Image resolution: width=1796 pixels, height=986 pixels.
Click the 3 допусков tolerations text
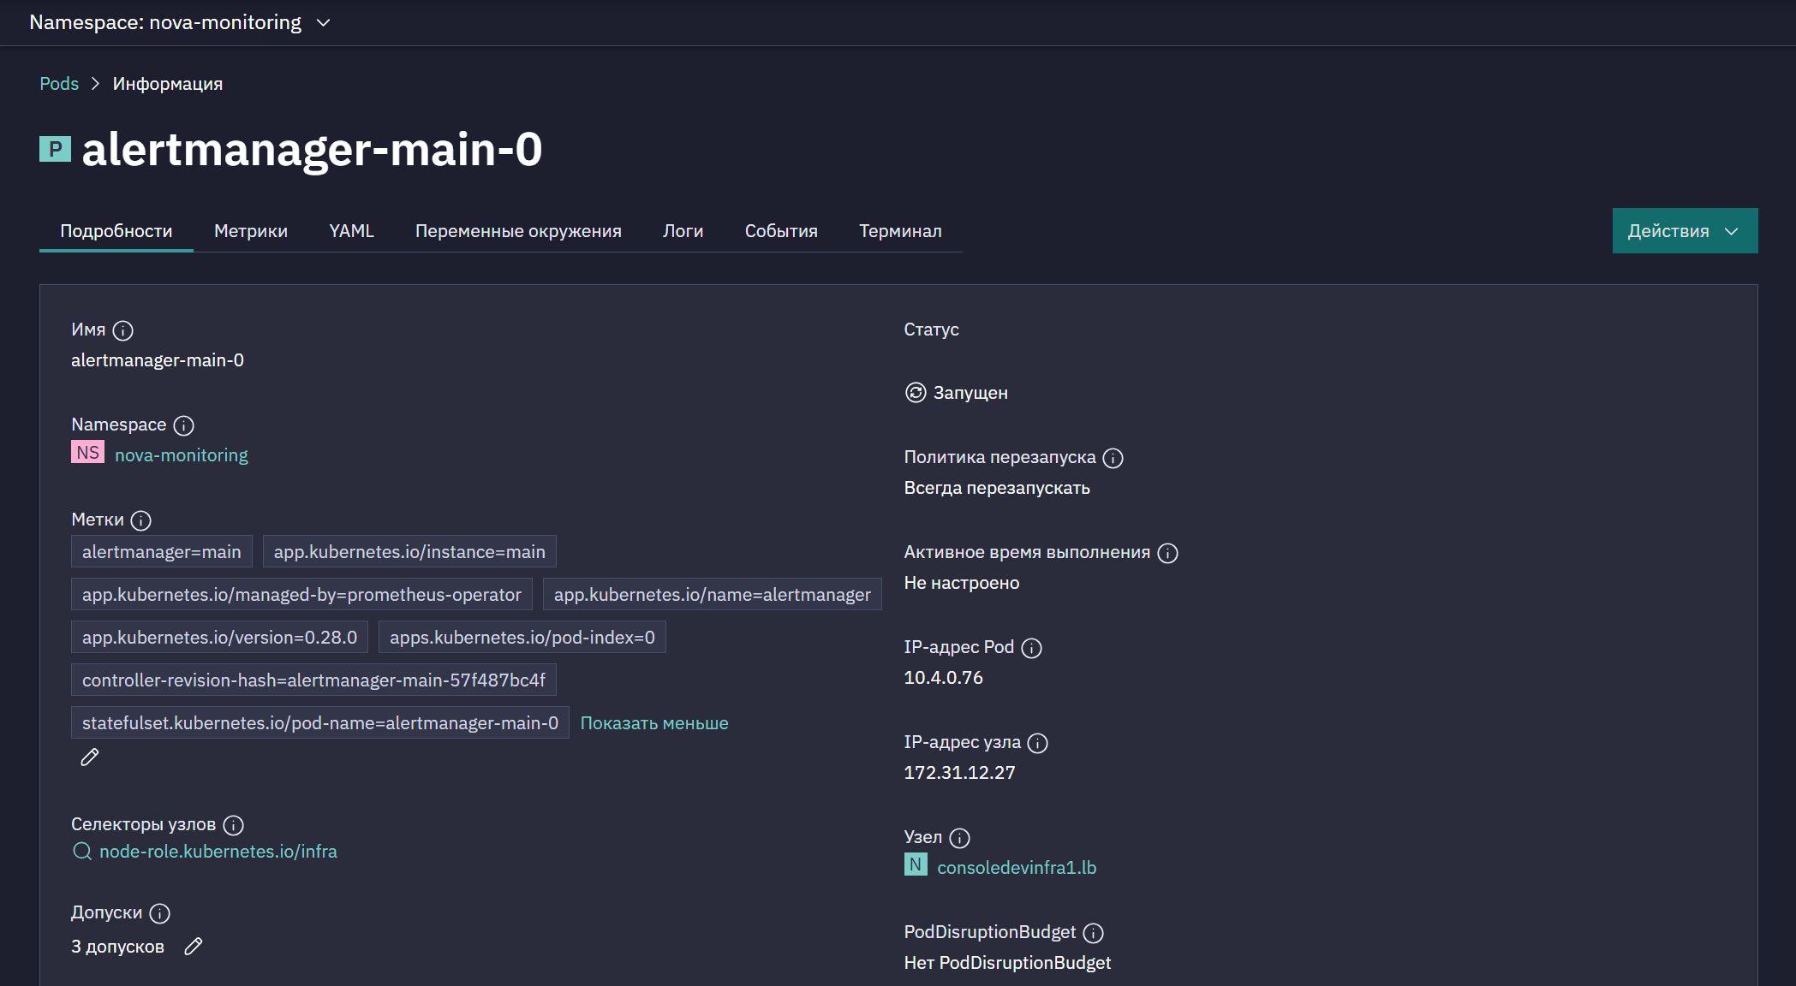click(117, 947)
